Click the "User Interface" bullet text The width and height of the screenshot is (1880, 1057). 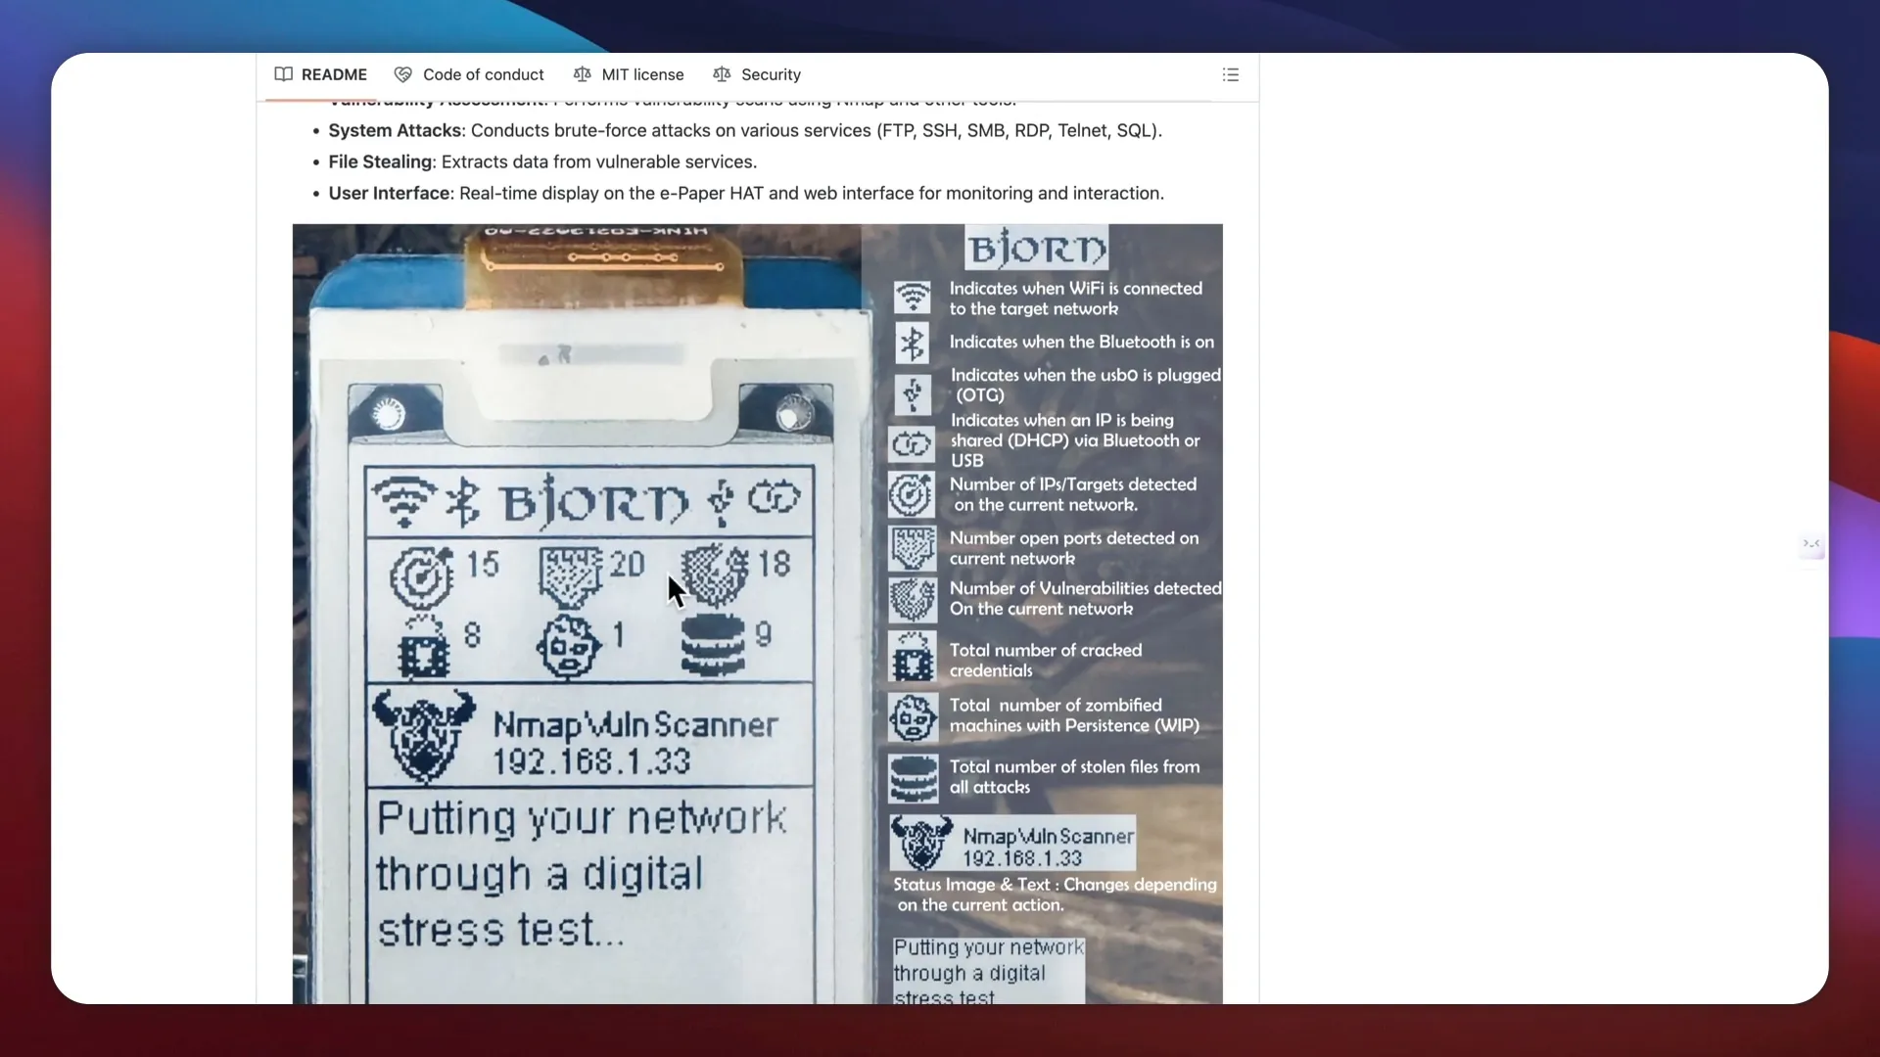point(746,193)
